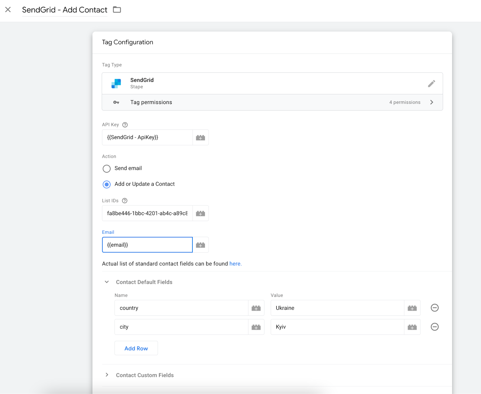The image size is (481, 394).
Task: Click the Kyiv value field
Action: point(337,327)
